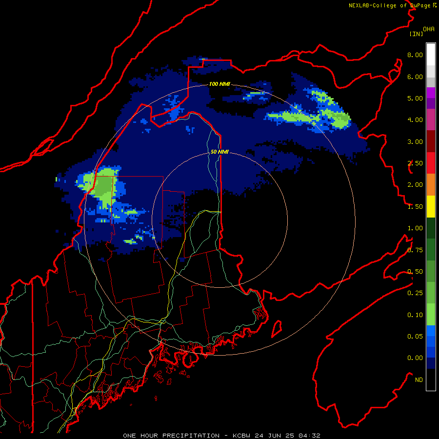Click the [IN] units label
The image size is (439, 439).
click(417, 34)
